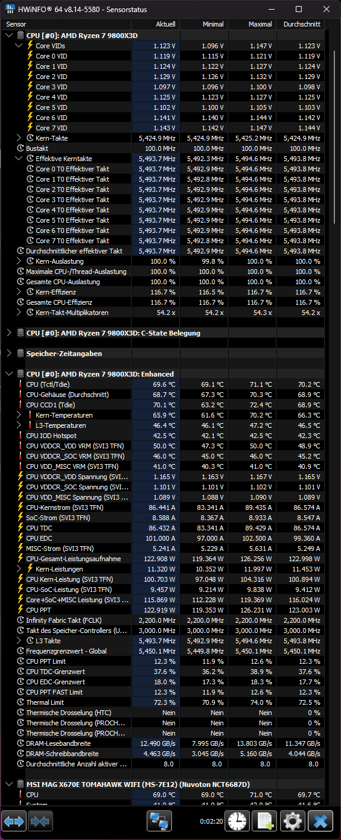Click circle icon beside Infinity Fabric Takt (FCLK)
Viewport: 341px width, 840px height.
click(x=21, y=620)
